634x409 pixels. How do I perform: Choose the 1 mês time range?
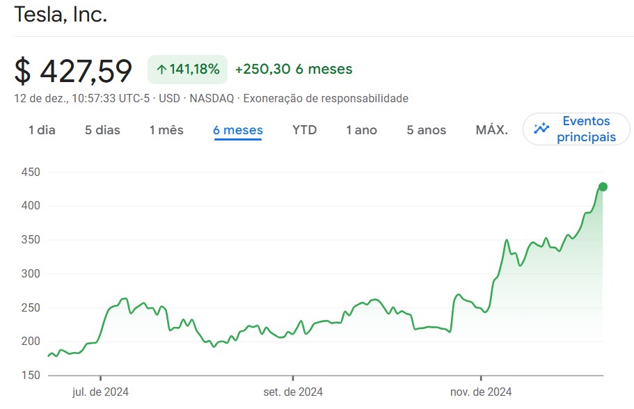[166, 130]
